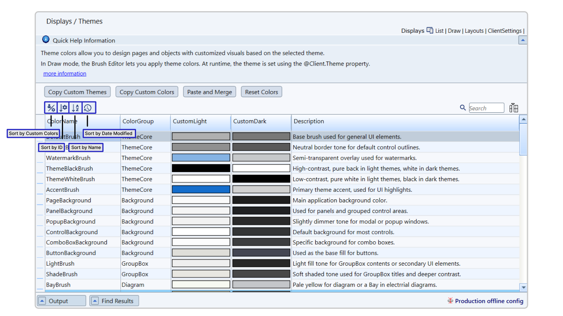Switch to the Layouts tab

(x=474, y=31)
